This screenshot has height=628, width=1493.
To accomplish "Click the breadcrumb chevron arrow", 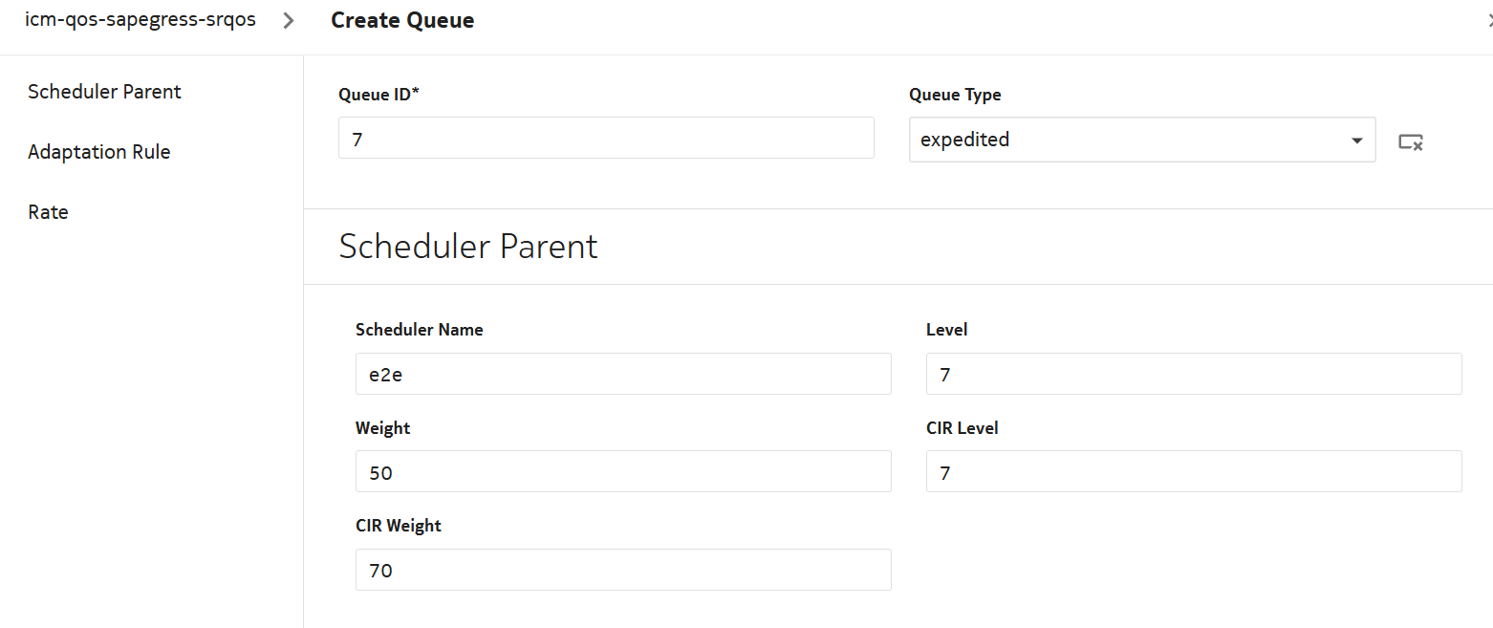I will tap(289, 20).
